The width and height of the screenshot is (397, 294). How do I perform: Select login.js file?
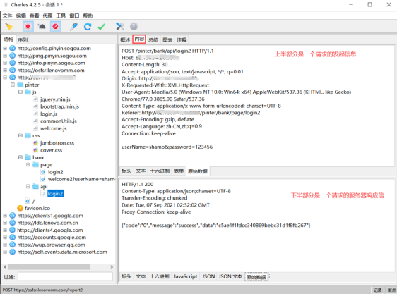[x=49, y=114]
